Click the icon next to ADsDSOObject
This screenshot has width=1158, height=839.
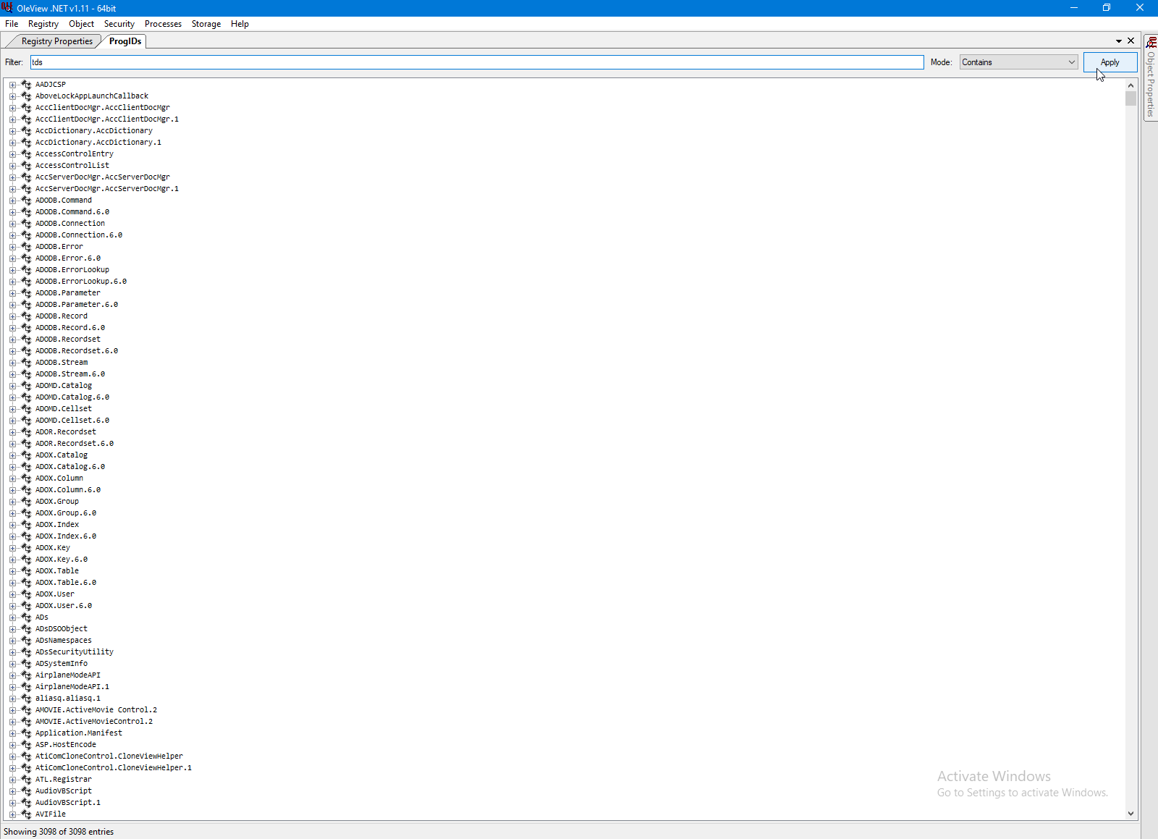[26, 629]
